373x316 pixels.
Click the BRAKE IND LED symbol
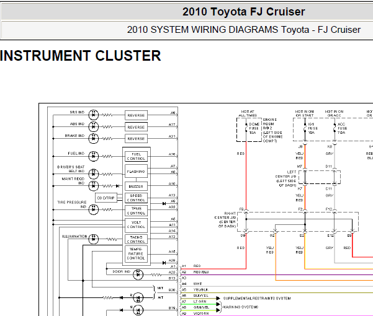pyautogui.click(x=94, y=138)
